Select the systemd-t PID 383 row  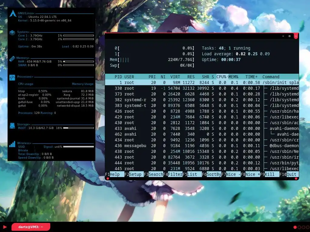click(x=202, y=105)
